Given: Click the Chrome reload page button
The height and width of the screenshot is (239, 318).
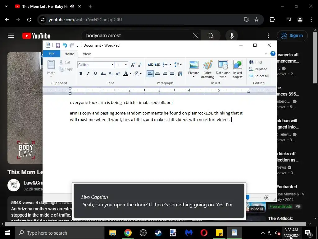Looking at the screenshot, I should coord(29,20).
